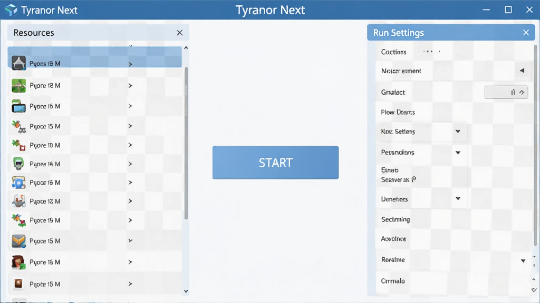The width and height of the screenshot is (540, 303).
Task: Click the Resources list scroll-up arrow
Action: tap(186, 48)
